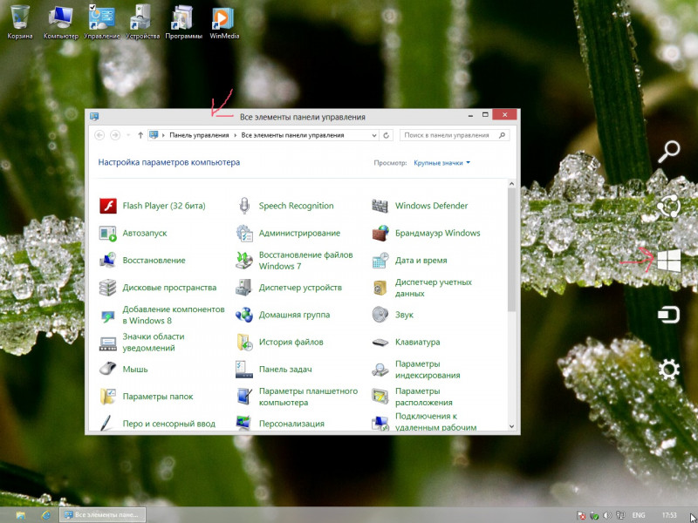
Task: Click the Все элементы панели управления breadcrumb
Action: (x=292, y=135)
